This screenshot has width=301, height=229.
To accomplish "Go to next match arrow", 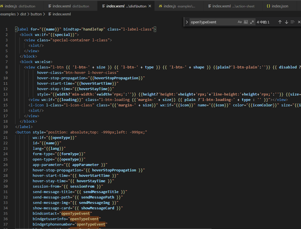I will pyautogui.click(x=286, y=22).
